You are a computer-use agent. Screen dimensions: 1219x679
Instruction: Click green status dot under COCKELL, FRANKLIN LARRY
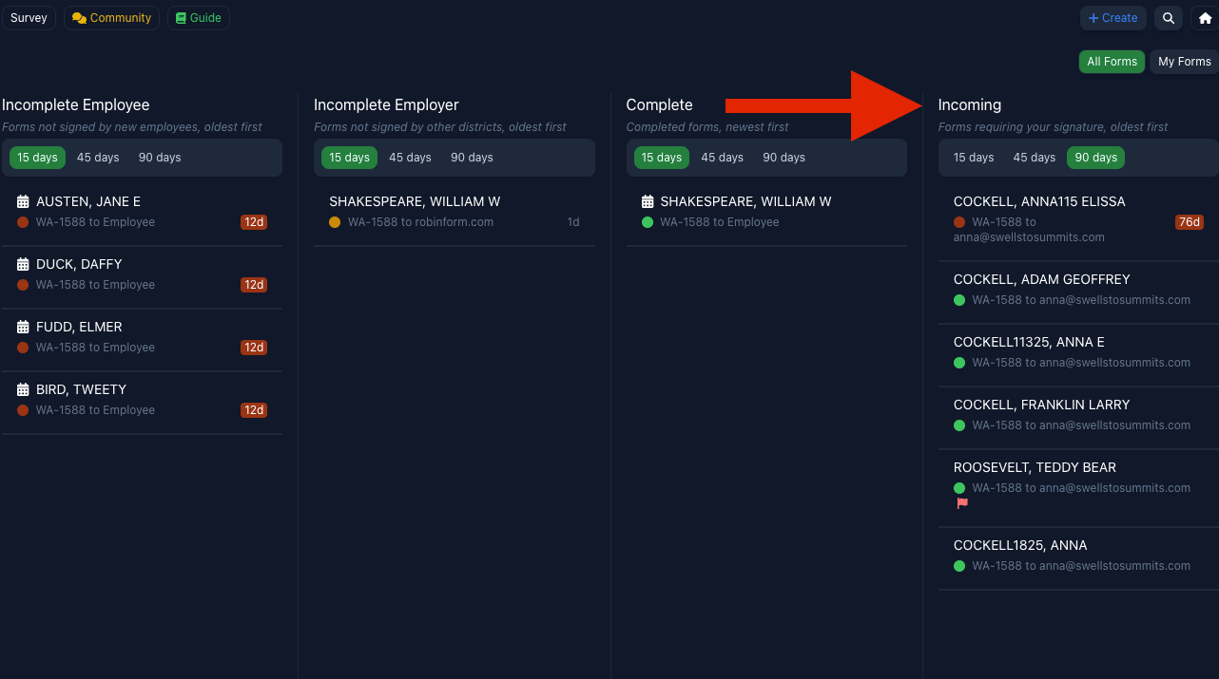tap(959, 425)
